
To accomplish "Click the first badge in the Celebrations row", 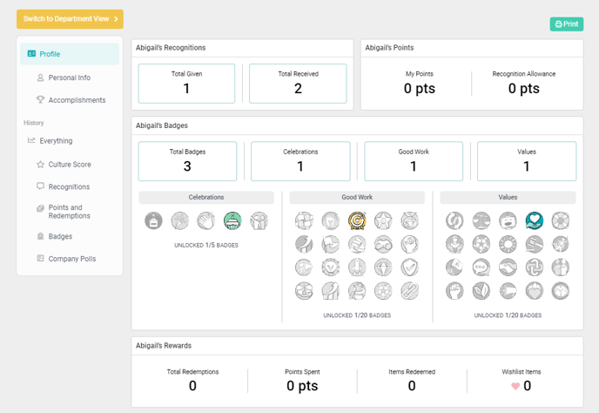I will pos(153,220).
